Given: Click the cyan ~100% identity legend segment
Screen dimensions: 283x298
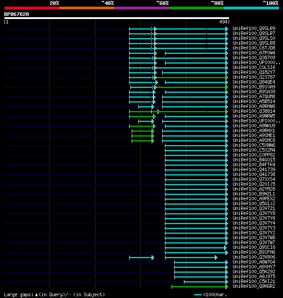Looking at the screenshot, I should [251, 8].
